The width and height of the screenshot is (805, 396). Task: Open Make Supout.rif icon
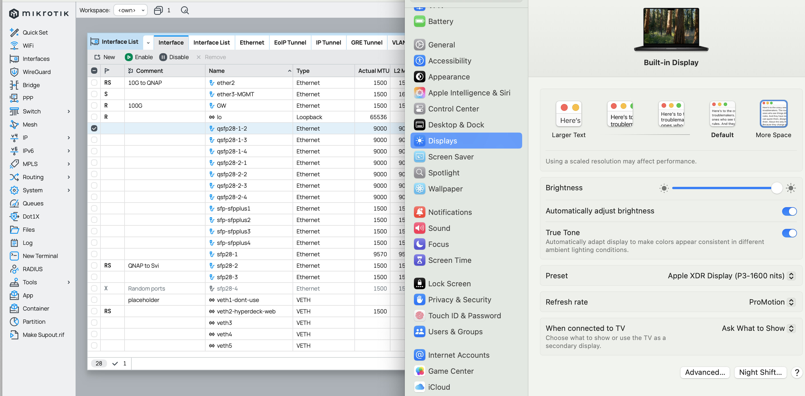click(x=14, y=335)
